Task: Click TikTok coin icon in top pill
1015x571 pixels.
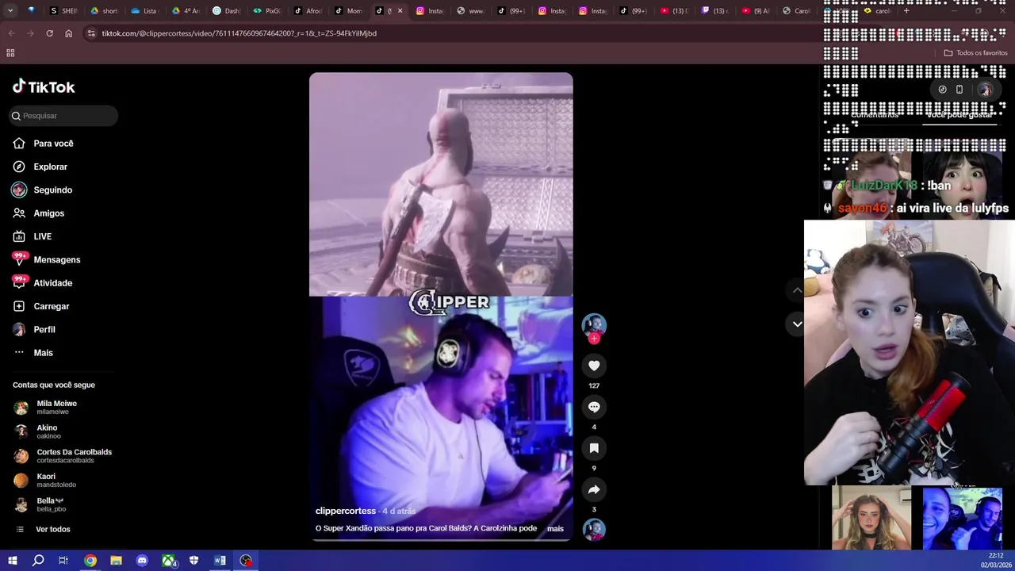Action: pos(942,90)
